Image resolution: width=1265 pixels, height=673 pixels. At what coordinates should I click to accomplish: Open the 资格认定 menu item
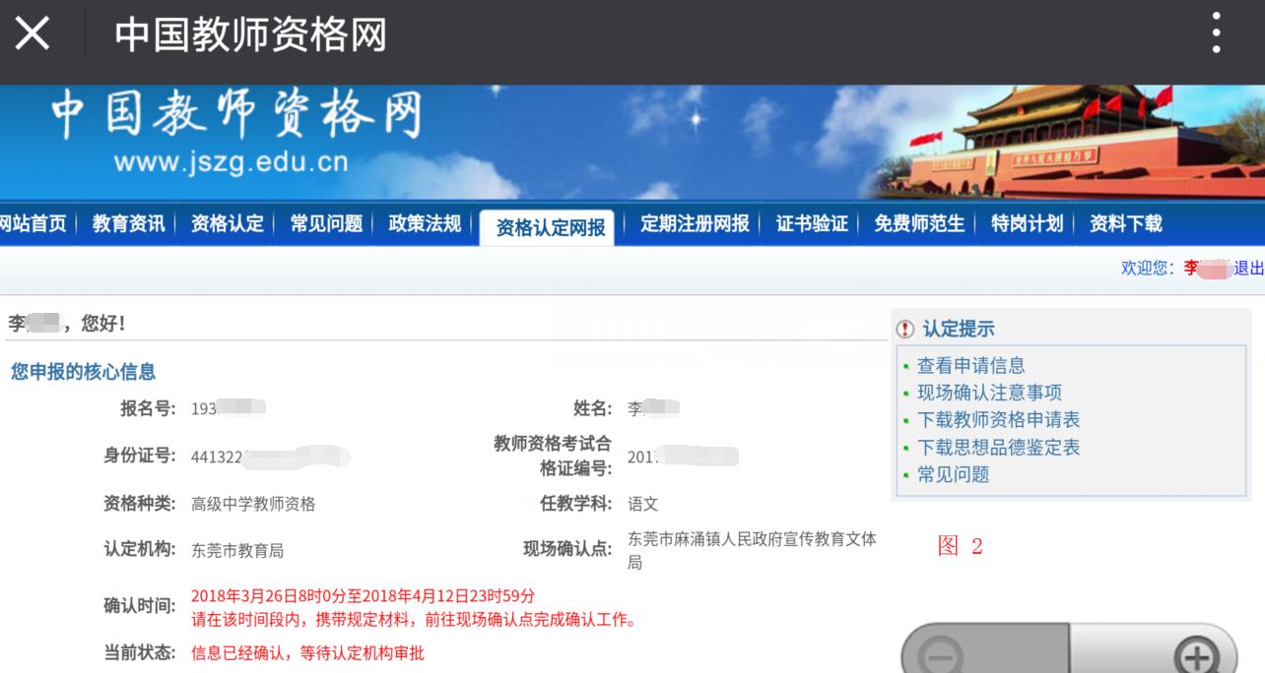tap(228, 224)
